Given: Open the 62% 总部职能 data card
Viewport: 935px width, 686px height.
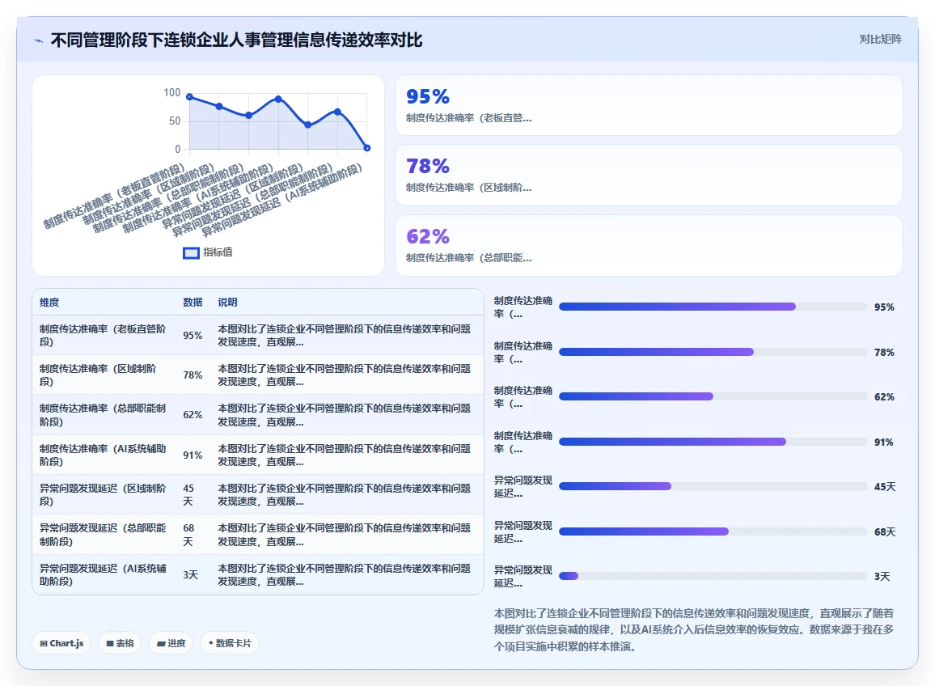Looking at the screenshot, I should tap(649, 245).
